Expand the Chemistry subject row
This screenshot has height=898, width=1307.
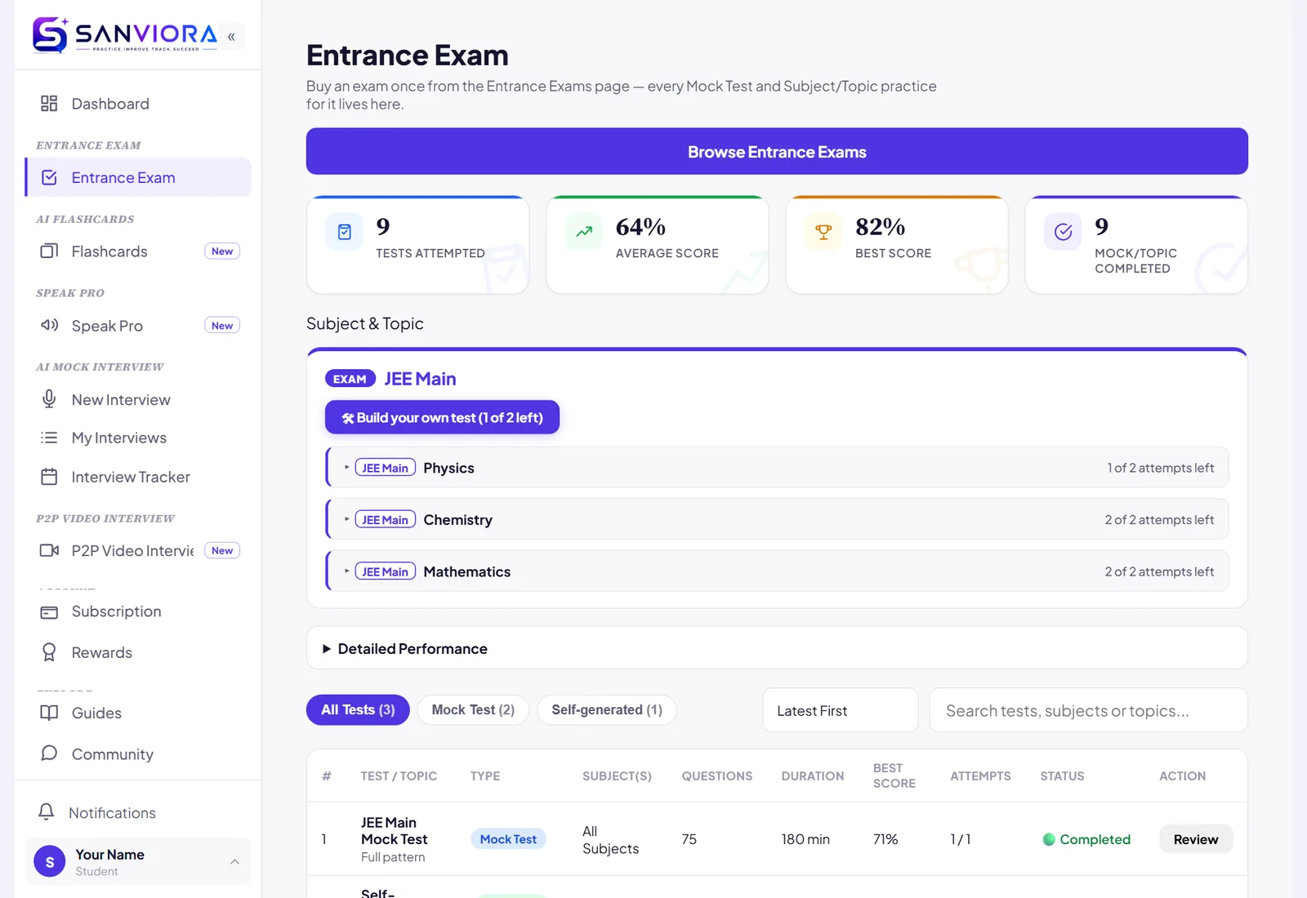coord(777,519)
